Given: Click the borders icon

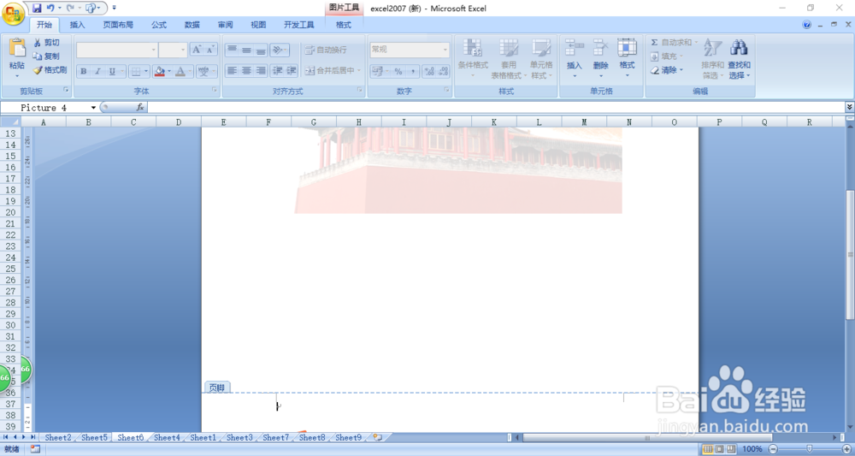Looking at the screenshot, I should click(136, 72).
